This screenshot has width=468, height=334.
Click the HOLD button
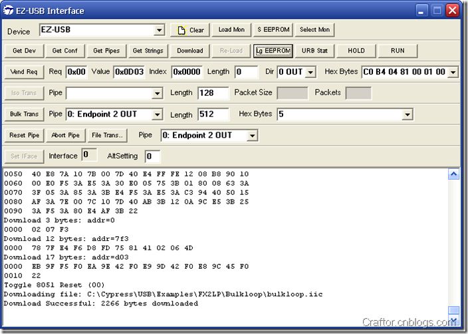pyautogui.click(x=356, y=51)
